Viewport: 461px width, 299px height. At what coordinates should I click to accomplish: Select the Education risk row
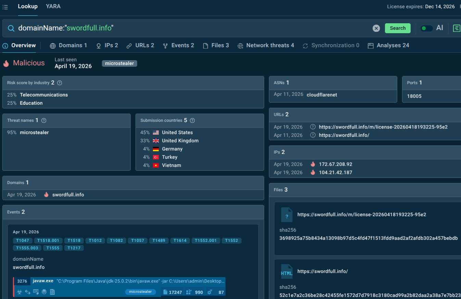click(133, 103)
